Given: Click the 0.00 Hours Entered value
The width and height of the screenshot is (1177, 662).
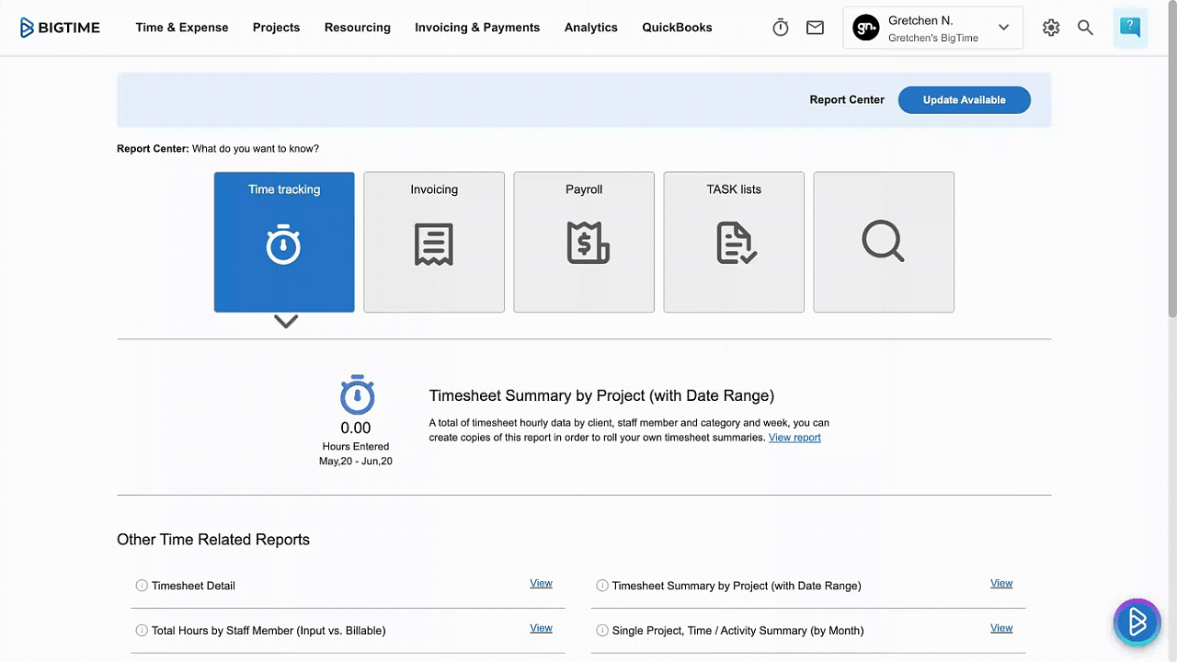Looking at the screenshot, I should 356,428.
